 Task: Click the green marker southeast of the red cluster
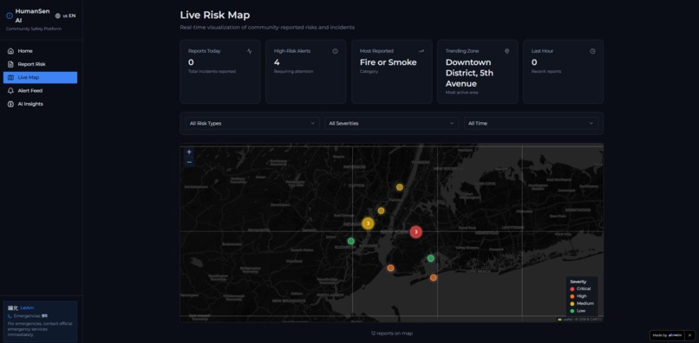(x=431, y=258)
